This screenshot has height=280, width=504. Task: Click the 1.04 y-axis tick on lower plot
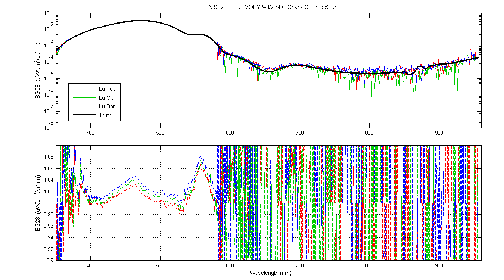pyautogui.click(x=49, y=180)
